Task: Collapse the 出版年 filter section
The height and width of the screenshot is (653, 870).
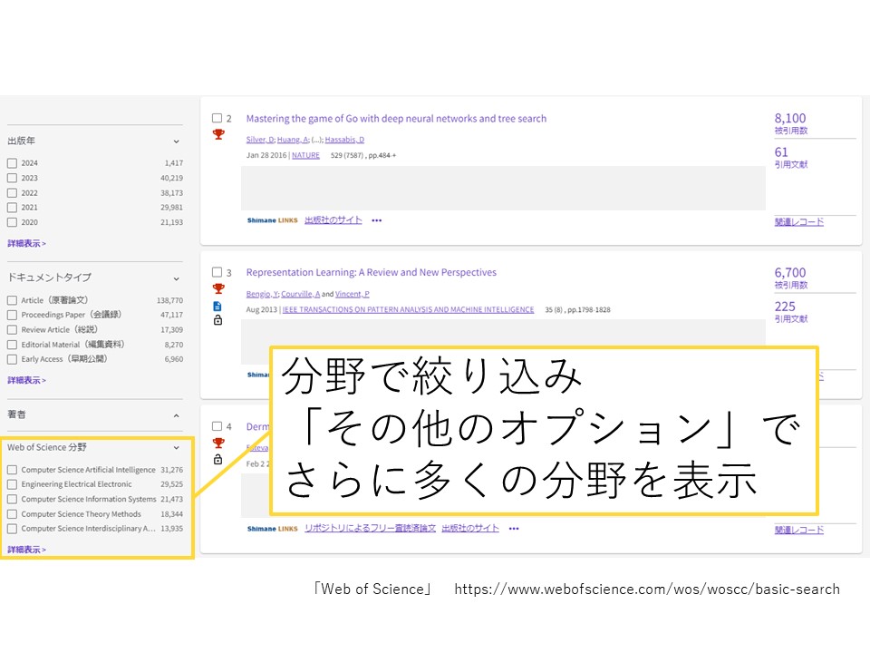Action: point(176,141)
